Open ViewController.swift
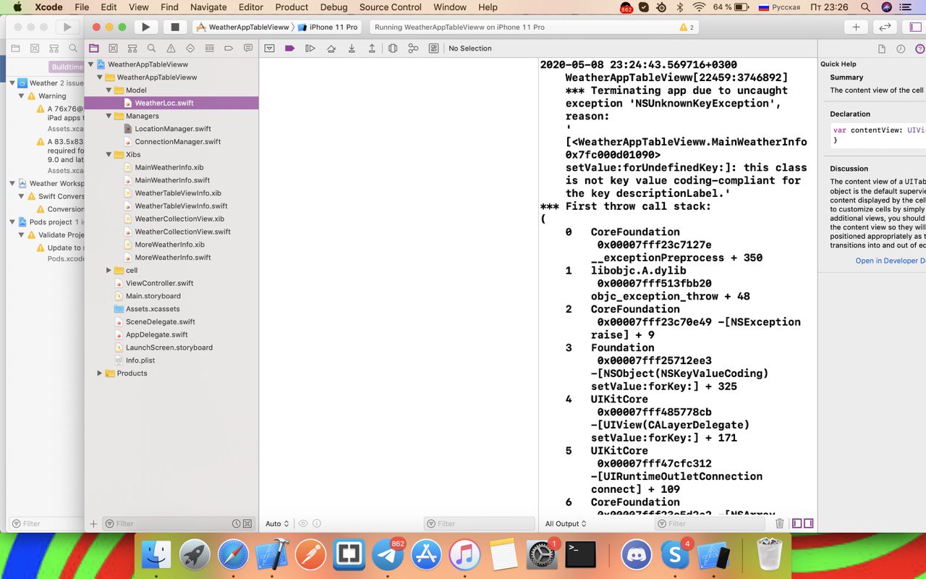This screenshot has height=579, width=926. (x=159, y=283)
